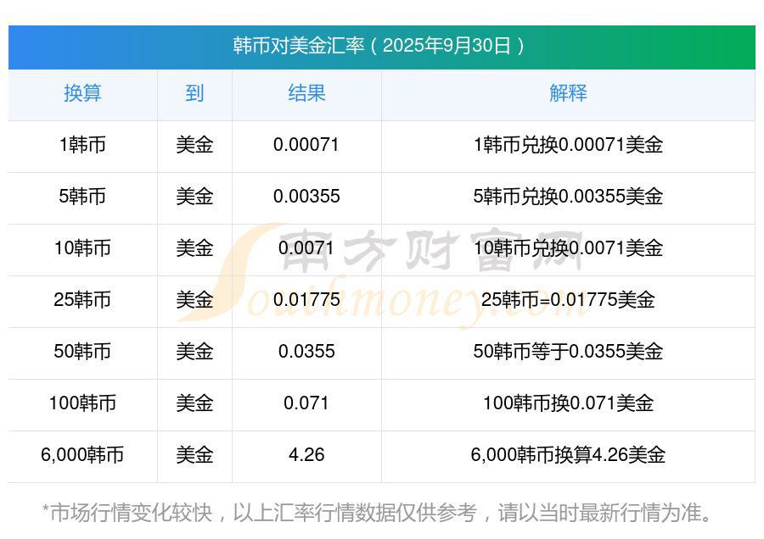Select the 换算 column header
Viewport: 764px width, 539px height.
[x=82, y=94]
